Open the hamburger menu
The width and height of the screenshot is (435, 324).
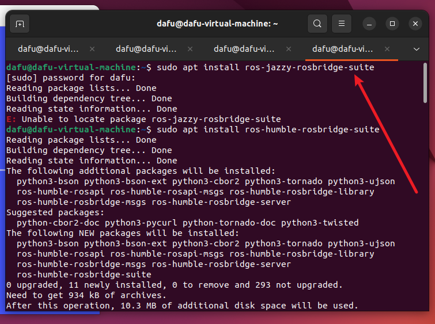tap(342, 24)
